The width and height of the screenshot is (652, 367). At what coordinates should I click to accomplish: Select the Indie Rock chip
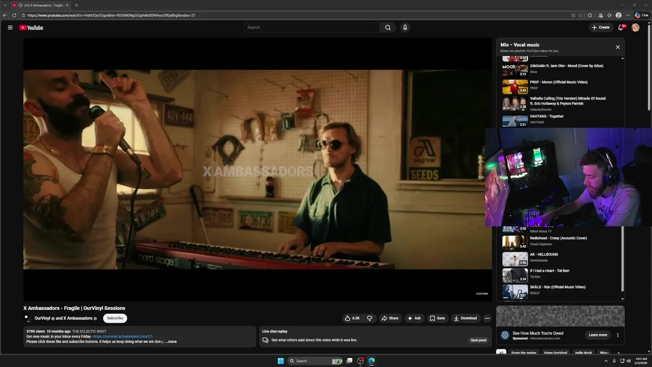tap(584, 353)
